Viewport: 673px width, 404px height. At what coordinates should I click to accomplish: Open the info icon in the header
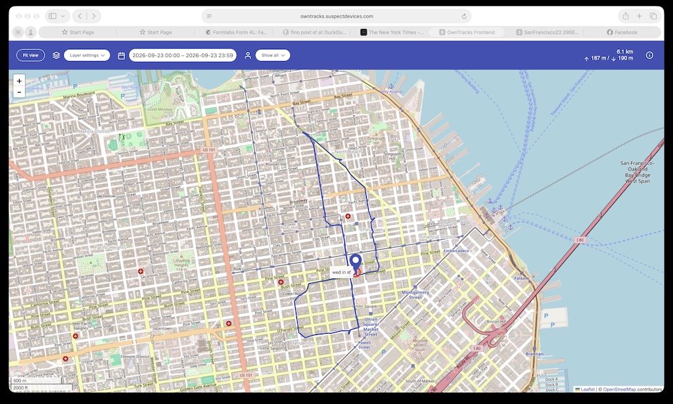point(649,55)
